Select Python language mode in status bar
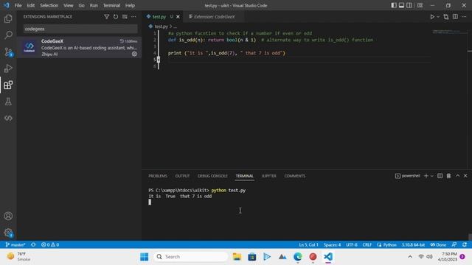The image size is (472, 265). click(x=389, y=244)
